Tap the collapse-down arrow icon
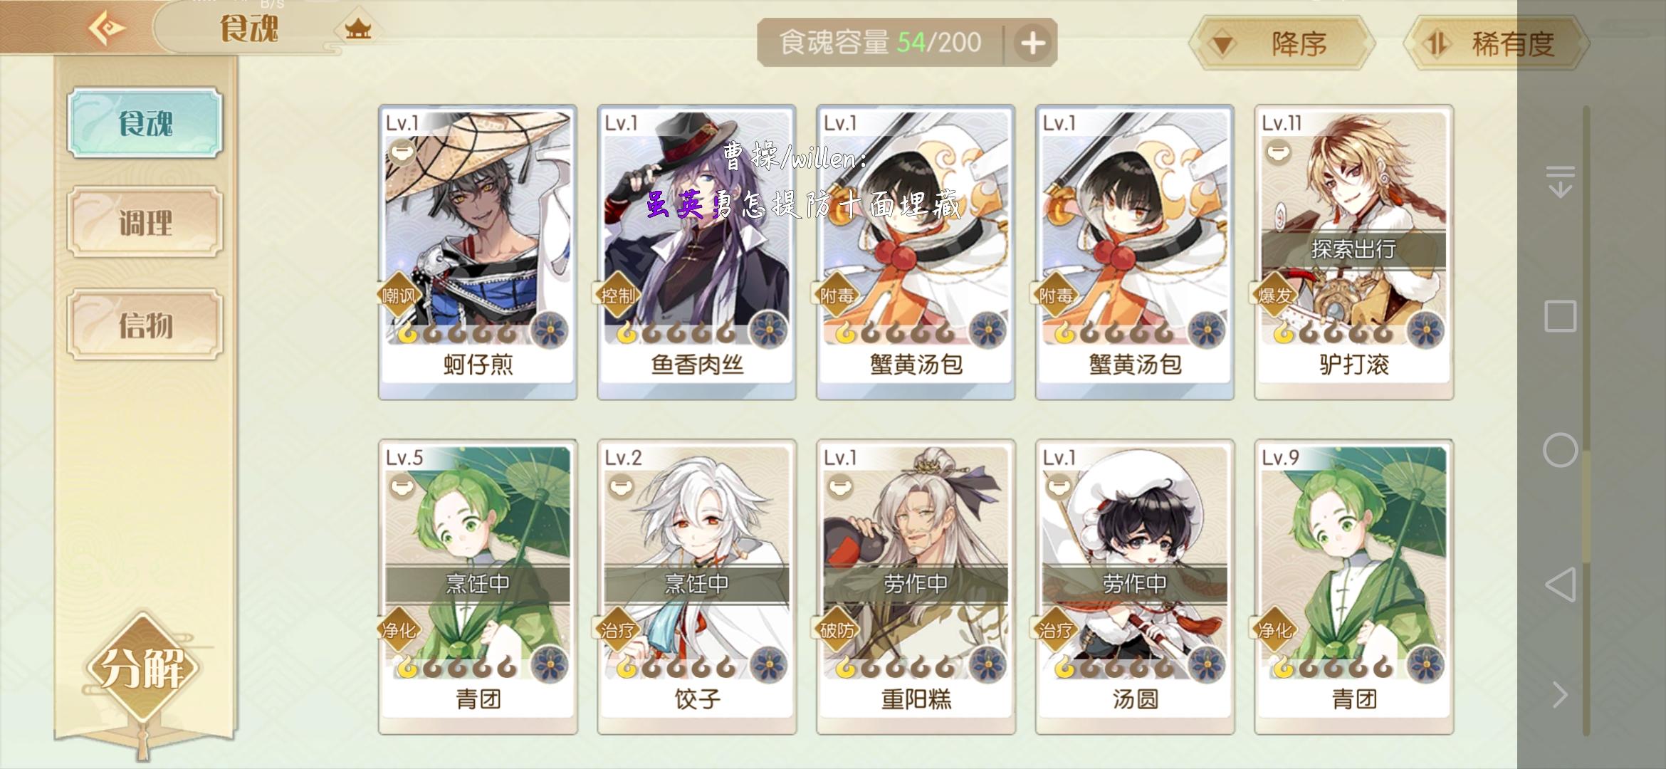Viewport: 1666px width, 769px height. pyautogui.click(x=1560, y=182)
